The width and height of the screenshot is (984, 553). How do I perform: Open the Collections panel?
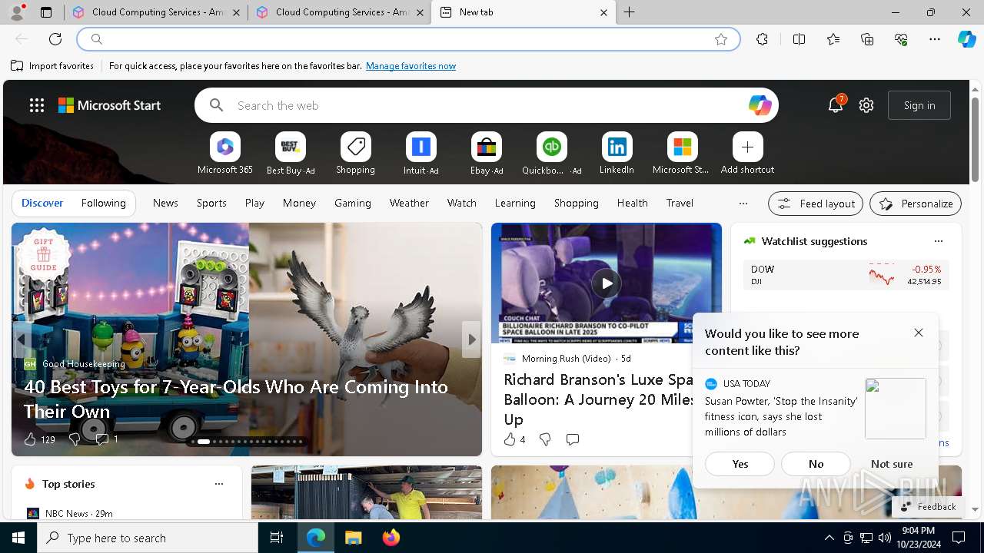[867, 39]
